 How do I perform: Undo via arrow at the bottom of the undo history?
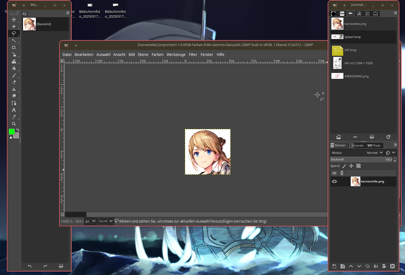30,266
